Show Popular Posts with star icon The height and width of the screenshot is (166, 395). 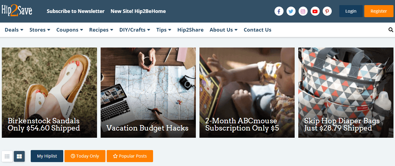point(130,156)
